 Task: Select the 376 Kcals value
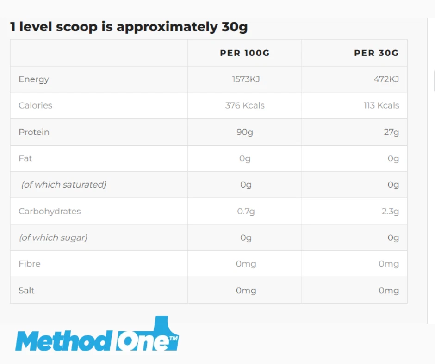pyautogui.click(x=245, y=105)
